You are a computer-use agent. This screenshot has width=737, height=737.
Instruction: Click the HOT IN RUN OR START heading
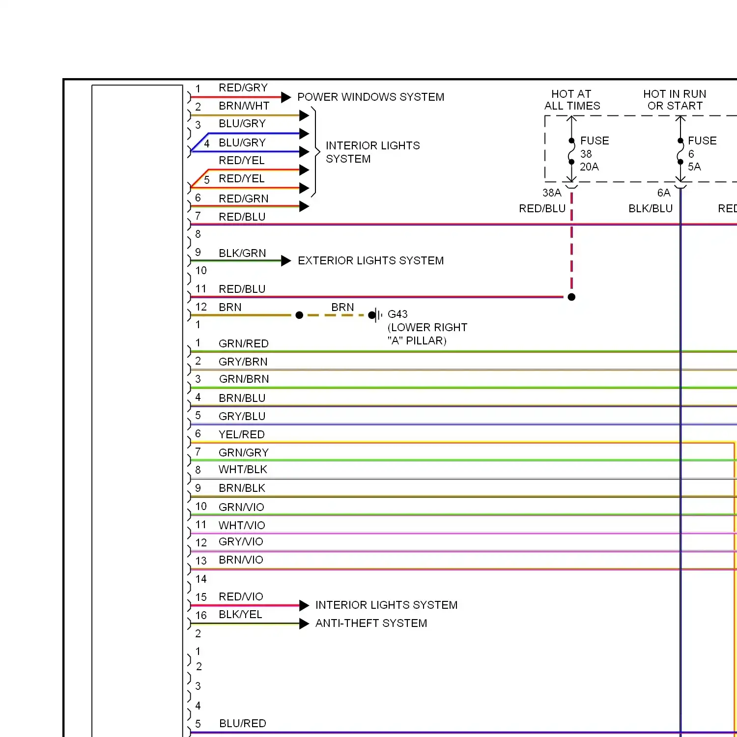coord(675,100)
